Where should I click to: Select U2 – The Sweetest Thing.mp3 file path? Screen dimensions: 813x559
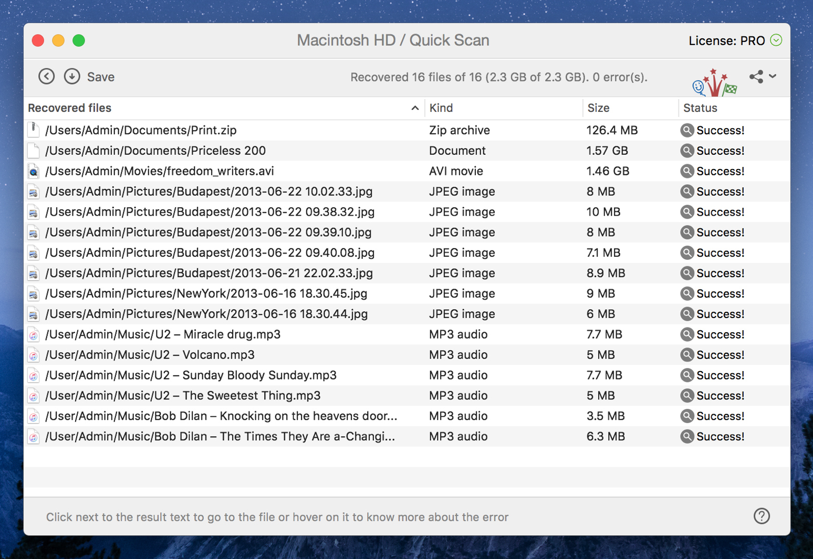click(183, 395)
